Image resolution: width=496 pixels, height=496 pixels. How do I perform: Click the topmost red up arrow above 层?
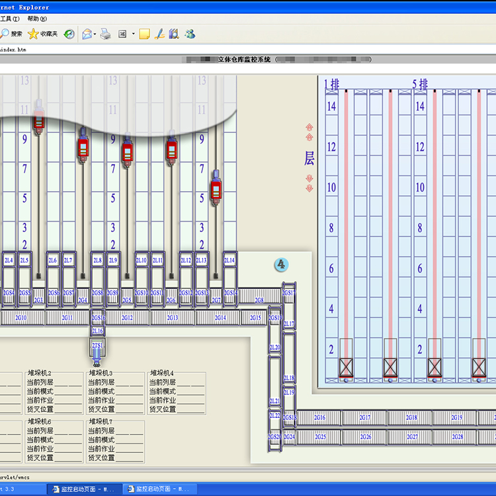click(309, 127)
